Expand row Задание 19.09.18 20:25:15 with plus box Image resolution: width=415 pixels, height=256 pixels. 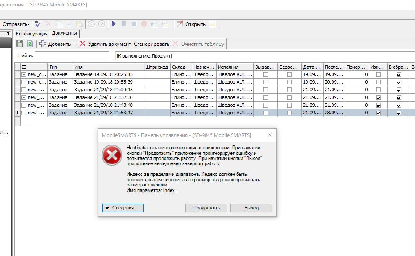coord(24,75)
